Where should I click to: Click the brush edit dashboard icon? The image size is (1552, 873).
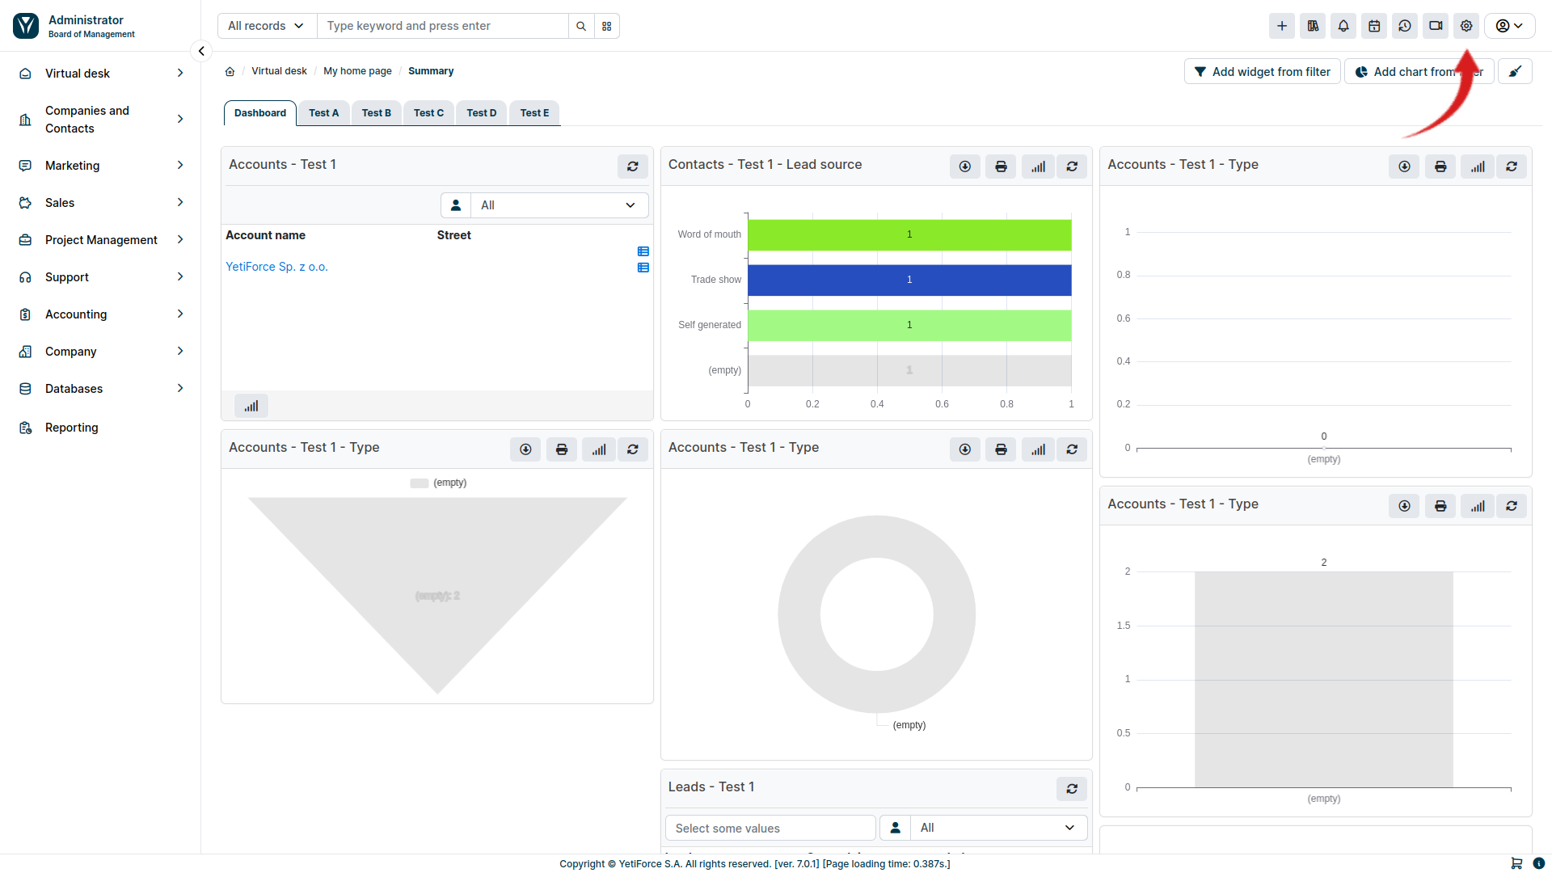click(1515, 71)
